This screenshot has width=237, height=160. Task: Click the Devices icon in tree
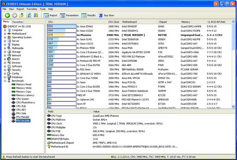click(x=9, y=63)
